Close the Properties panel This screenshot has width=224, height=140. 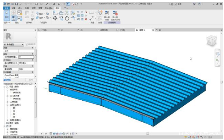tap(36, 30)
